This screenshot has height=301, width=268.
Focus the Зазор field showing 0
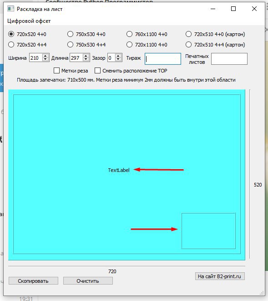(x=111, y=58)
